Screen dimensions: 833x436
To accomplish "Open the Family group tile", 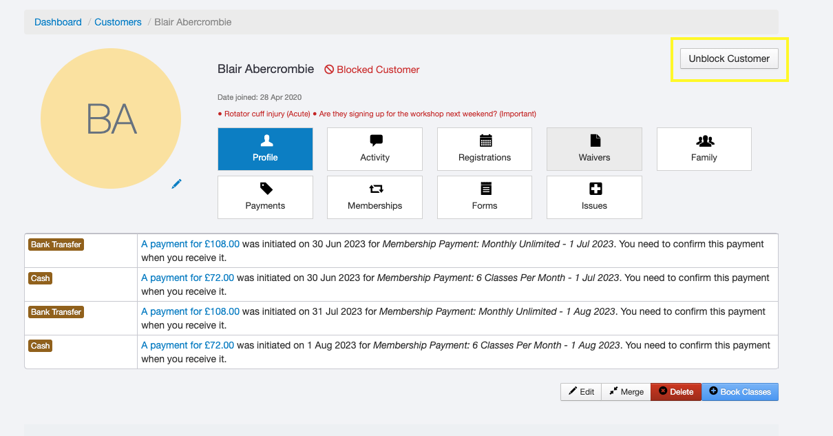I will 704,149.
